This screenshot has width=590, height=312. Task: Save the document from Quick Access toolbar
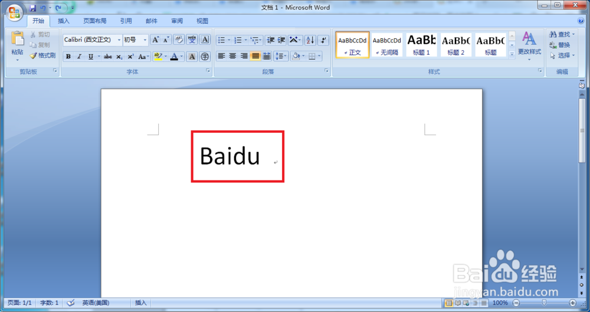pyautogui.click(x=32, y=8)
